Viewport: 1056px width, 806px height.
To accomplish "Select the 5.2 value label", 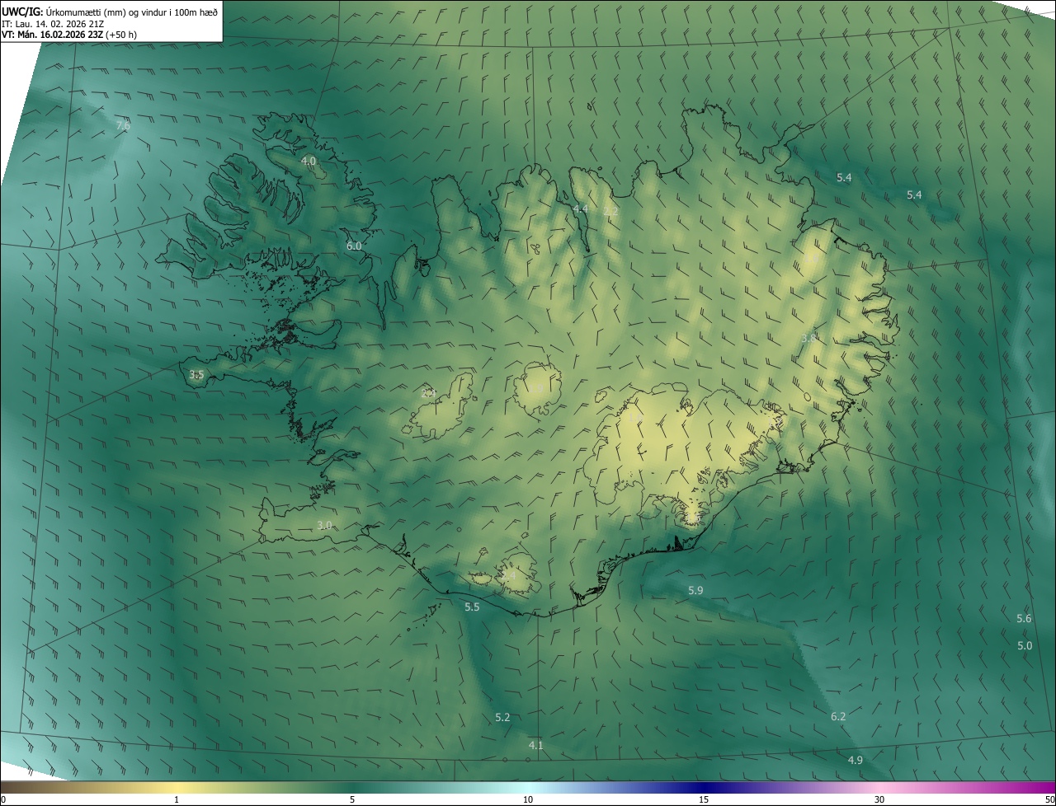I will pyautogui.click(x=502, y=718).
